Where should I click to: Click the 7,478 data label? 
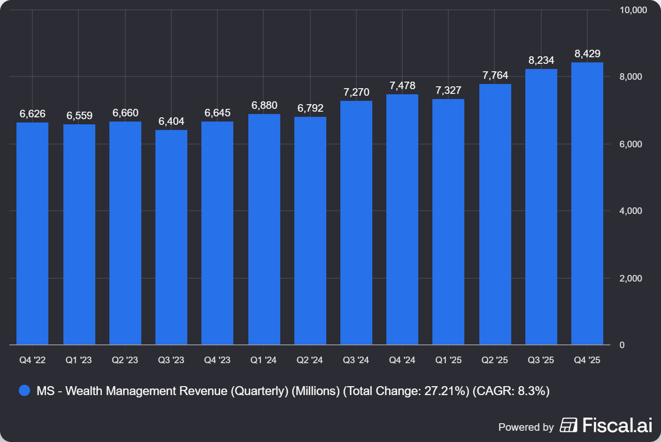[x=402, y=86]
